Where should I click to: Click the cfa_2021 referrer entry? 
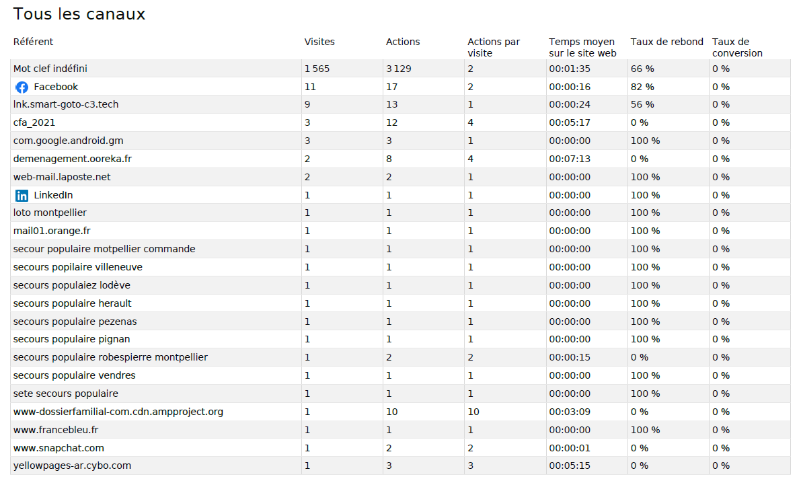pos(34,122)
